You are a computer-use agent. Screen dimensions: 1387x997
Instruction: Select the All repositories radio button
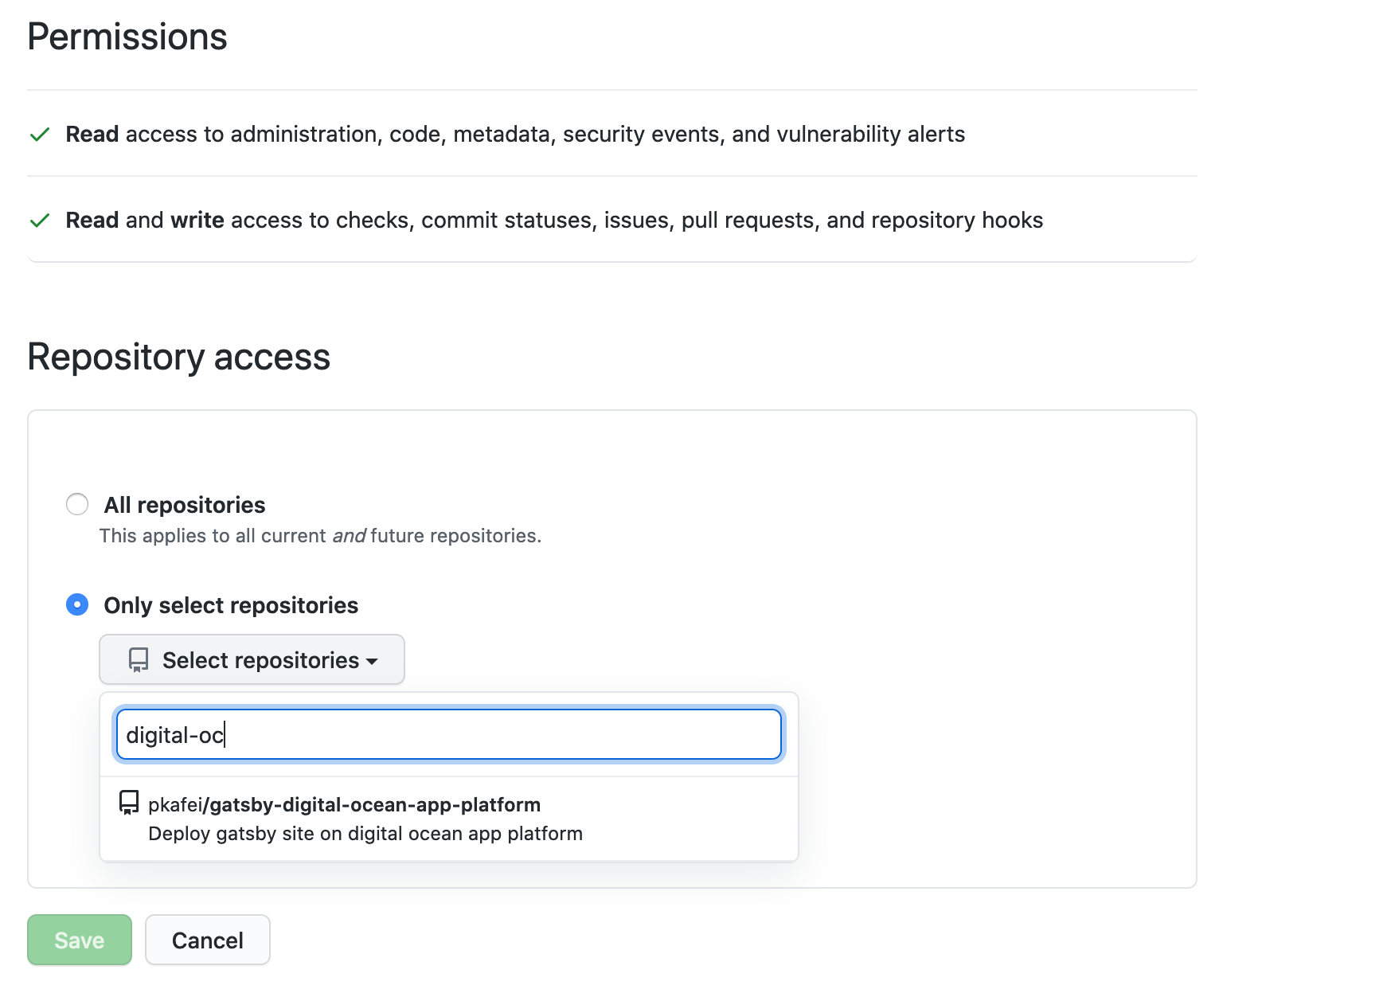[x=77, y=504]
